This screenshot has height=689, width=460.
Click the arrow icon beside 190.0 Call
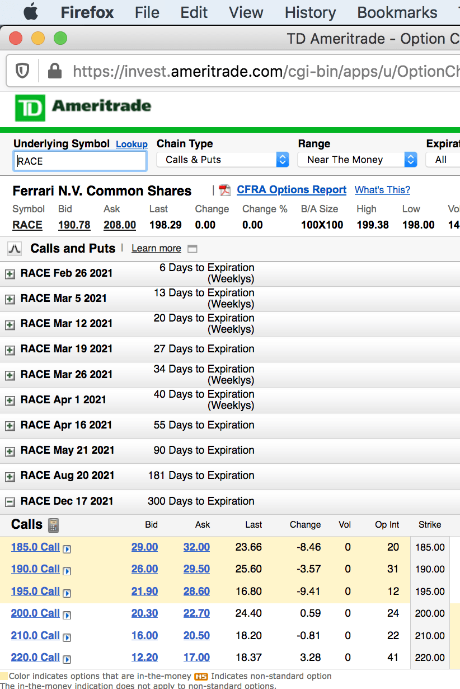point(67,571)
